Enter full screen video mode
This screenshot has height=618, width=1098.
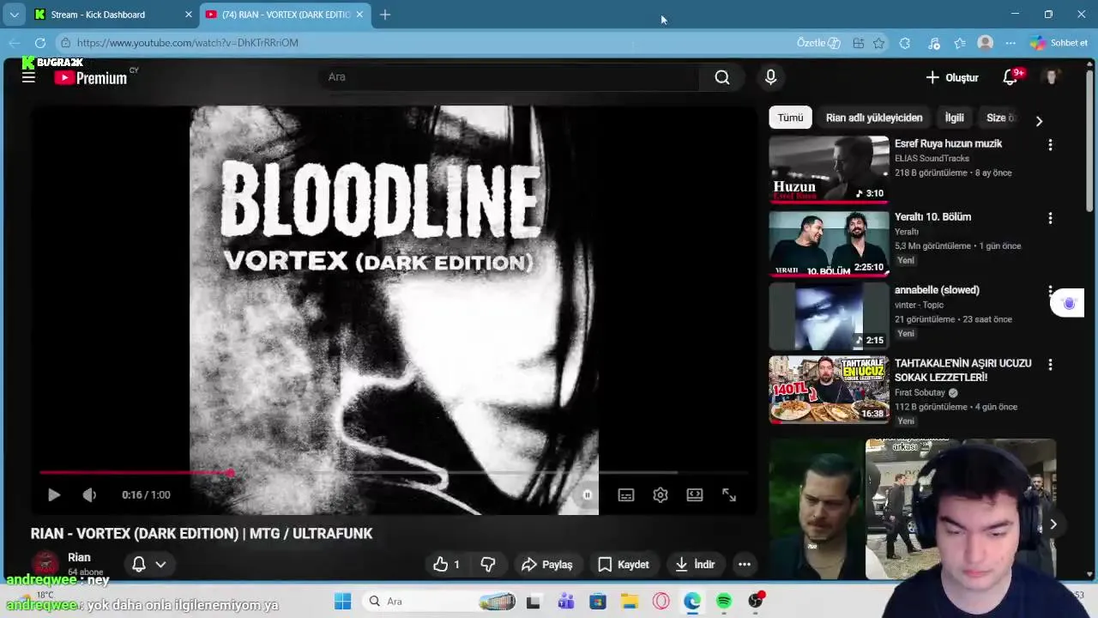(729, 495)
